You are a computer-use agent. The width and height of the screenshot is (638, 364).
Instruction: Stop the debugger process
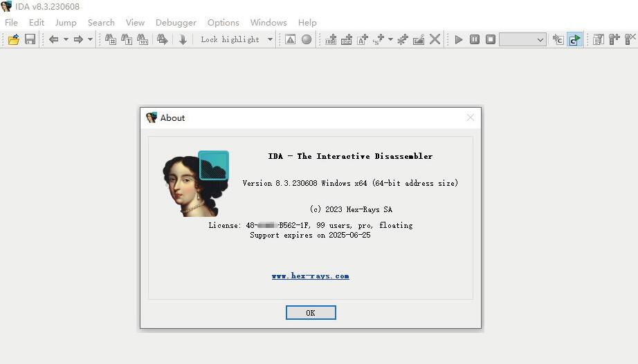[491, 39]
